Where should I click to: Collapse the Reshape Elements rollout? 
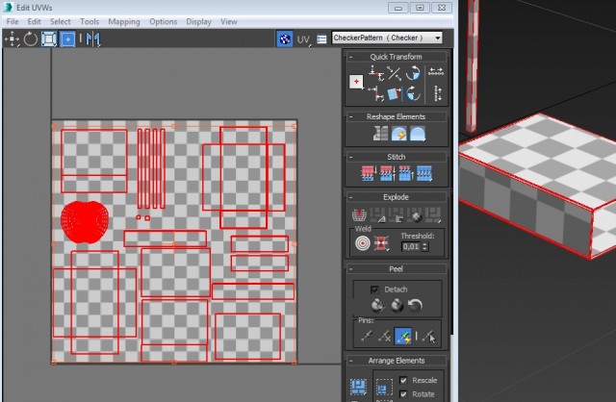click(x=350, y=117)
